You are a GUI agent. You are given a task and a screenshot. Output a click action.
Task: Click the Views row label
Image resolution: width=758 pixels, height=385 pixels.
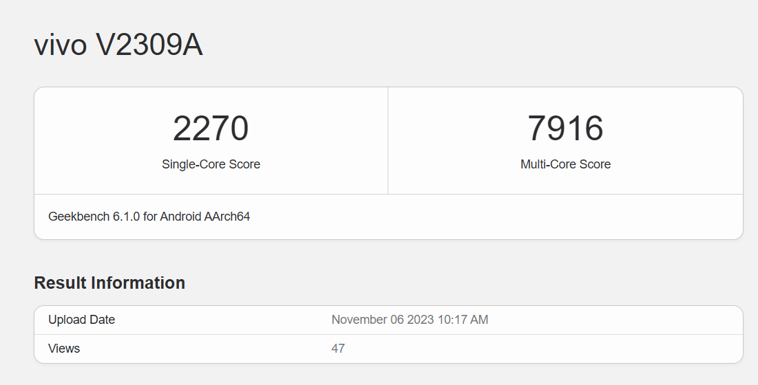coord(64,349)
